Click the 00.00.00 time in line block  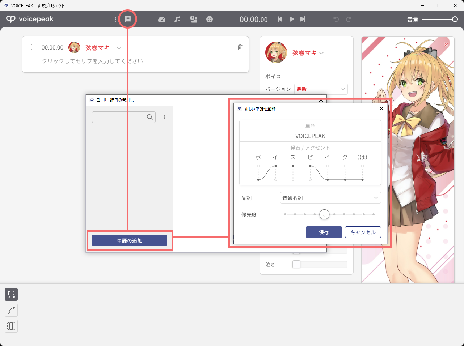[52, 47]
